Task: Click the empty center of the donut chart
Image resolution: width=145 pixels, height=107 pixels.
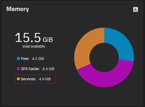Action: (104, 58)
